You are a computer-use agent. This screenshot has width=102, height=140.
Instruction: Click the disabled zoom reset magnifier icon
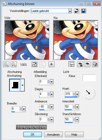coord(42,64)
